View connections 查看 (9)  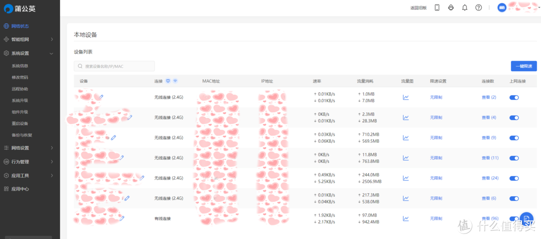[x=489, y=138]
